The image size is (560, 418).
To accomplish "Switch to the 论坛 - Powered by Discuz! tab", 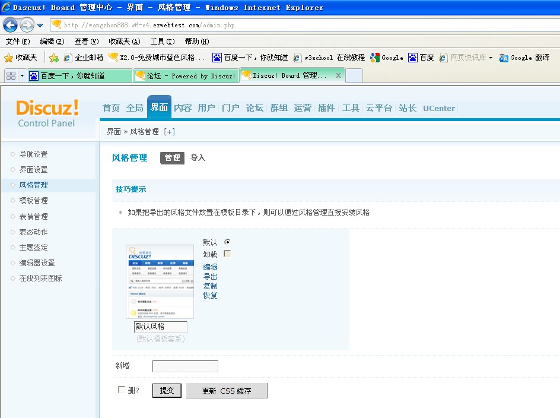I will tap(186, 76).
